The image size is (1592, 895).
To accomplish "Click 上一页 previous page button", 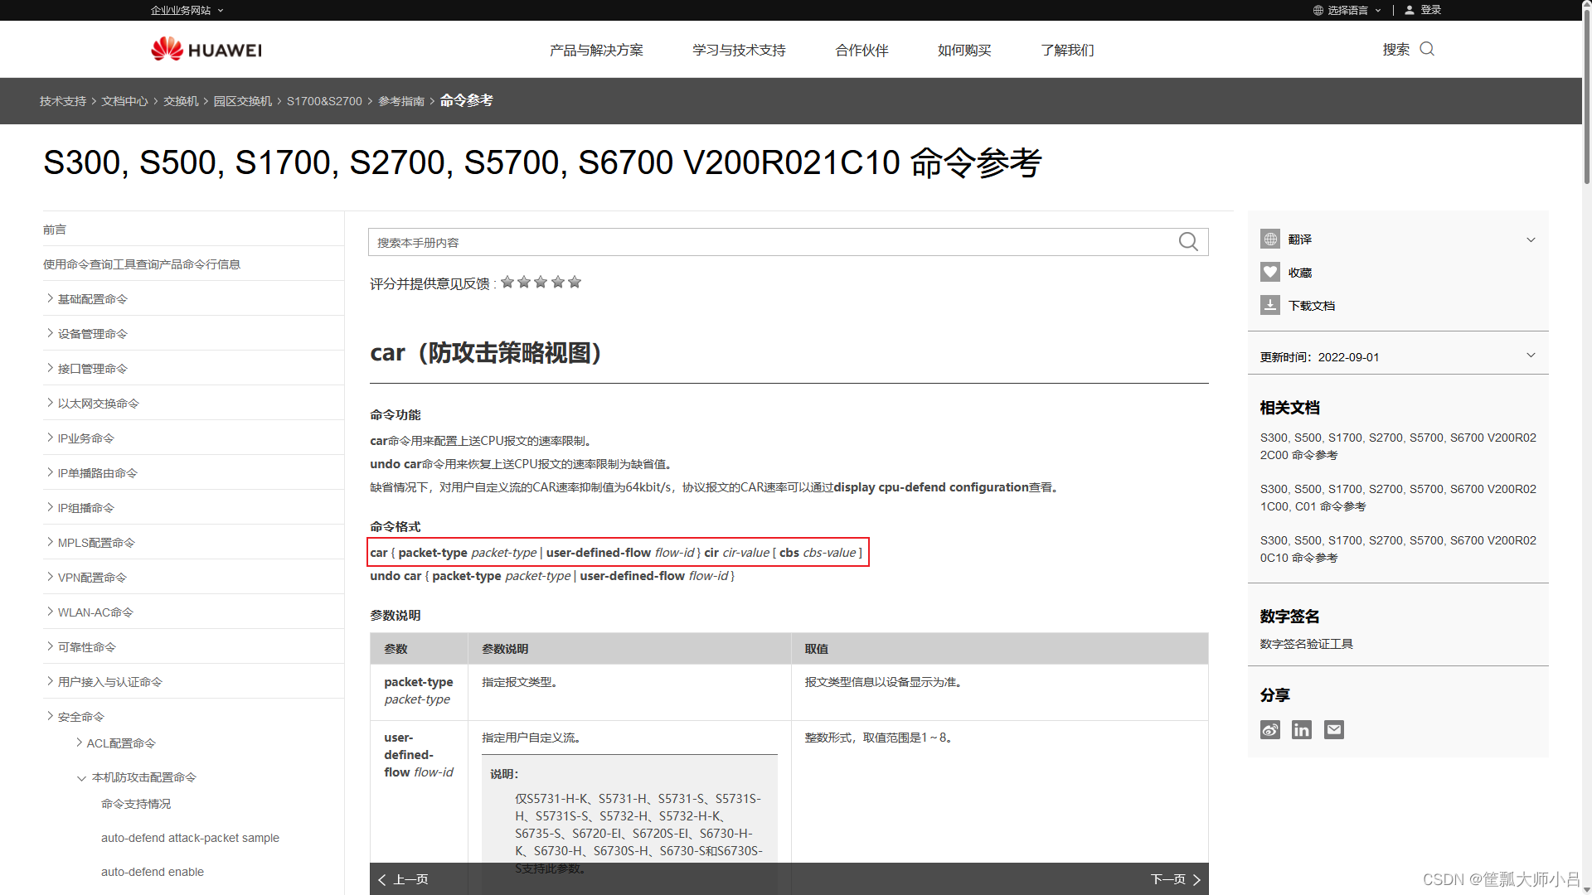I will [403, 878].
